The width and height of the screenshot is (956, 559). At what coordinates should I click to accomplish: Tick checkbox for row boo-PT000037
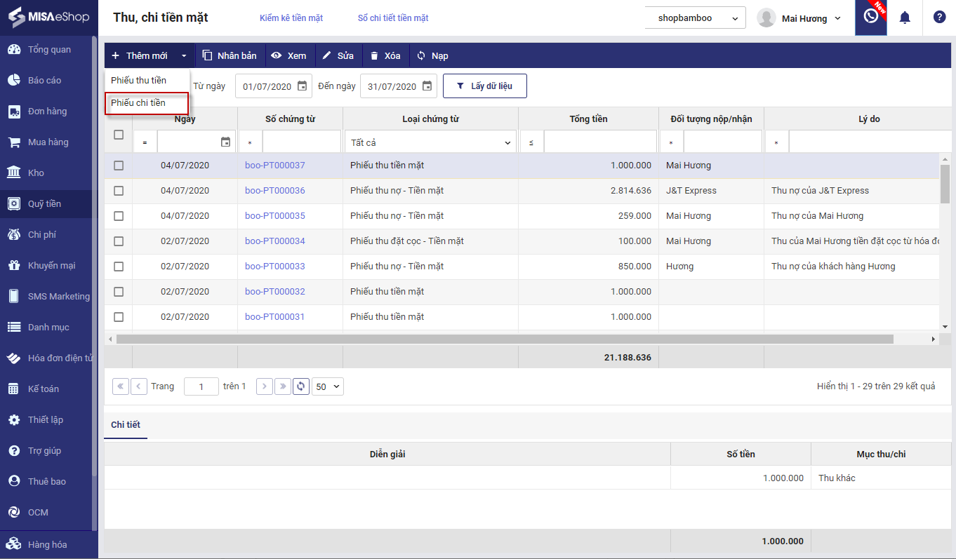pos(119,166)
